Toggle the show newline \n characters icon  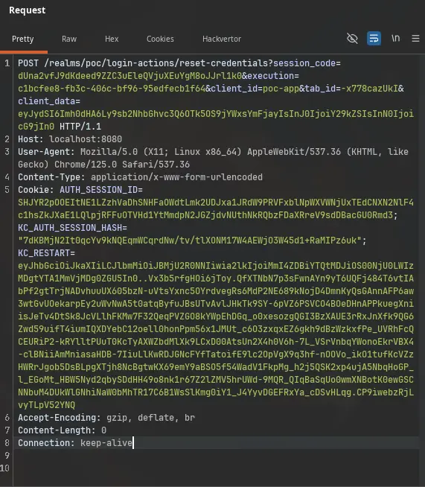[395, 38]
